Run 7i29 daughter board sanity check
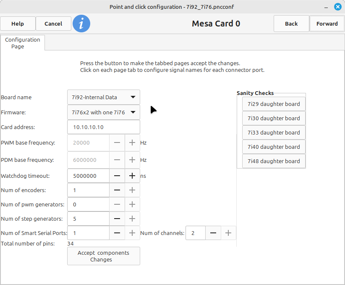Image resolution: width=345 pixels, height=285 pixels. coord(274,104)
